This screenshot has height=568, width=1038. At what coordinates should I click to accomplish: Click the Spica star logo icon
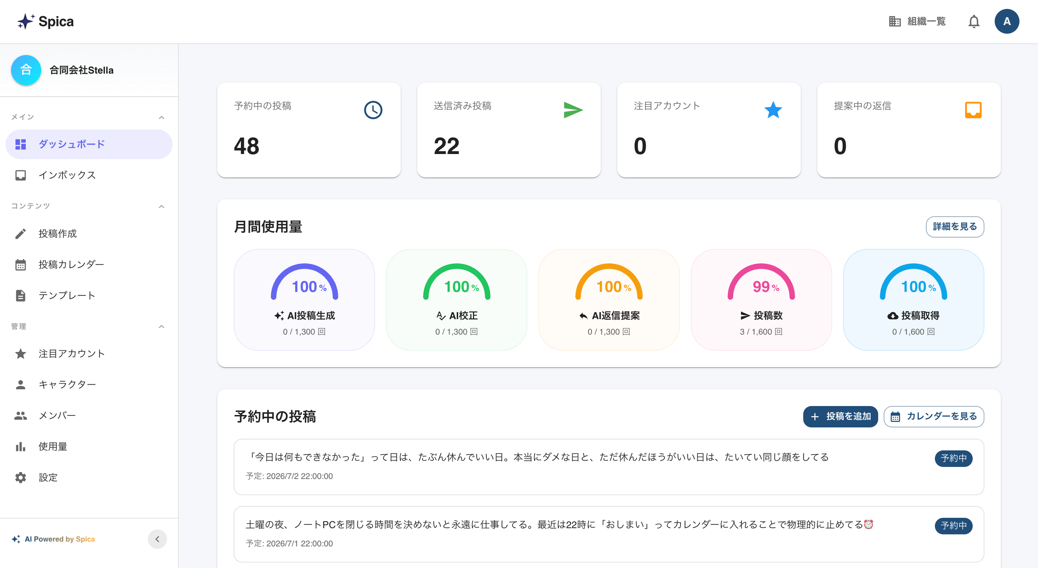tap(26, 21)
